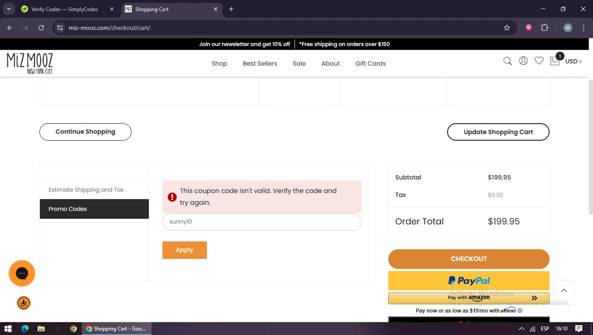Show hidden system tray icons
This screenshot has width=593, height=335.
[521, 329]
